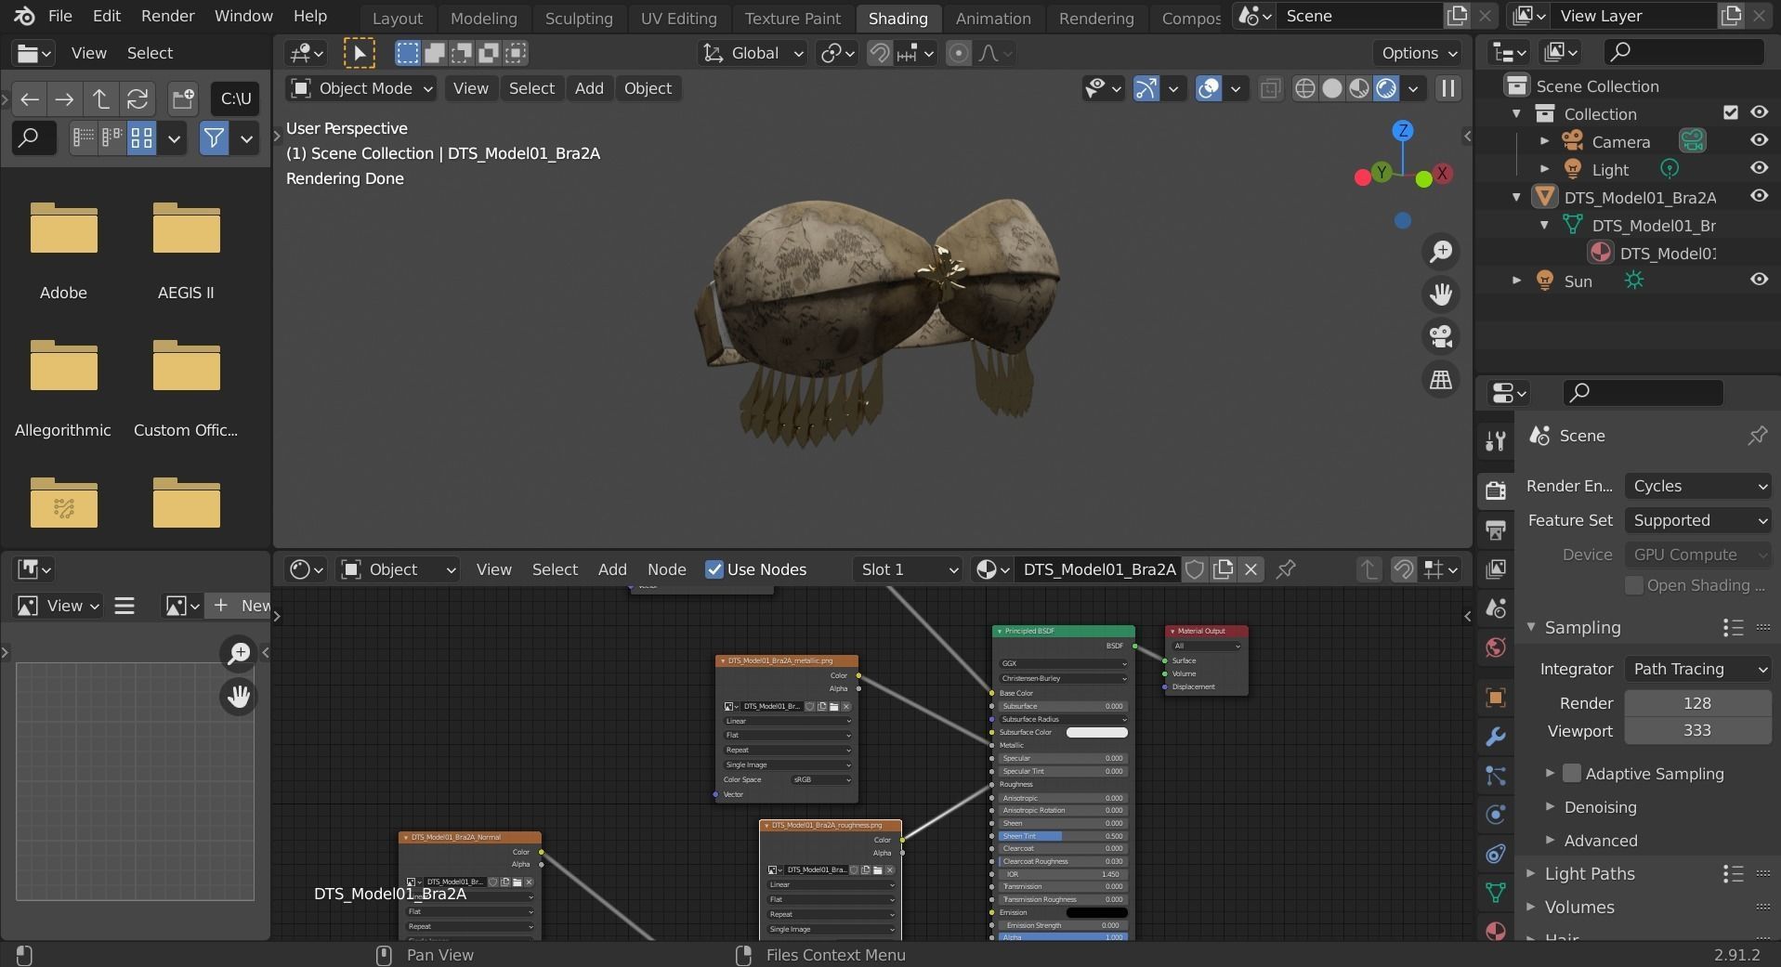
Task: Pin the DTS_Model01_Bra2A material in node editor
Action: coord(1286,569)
